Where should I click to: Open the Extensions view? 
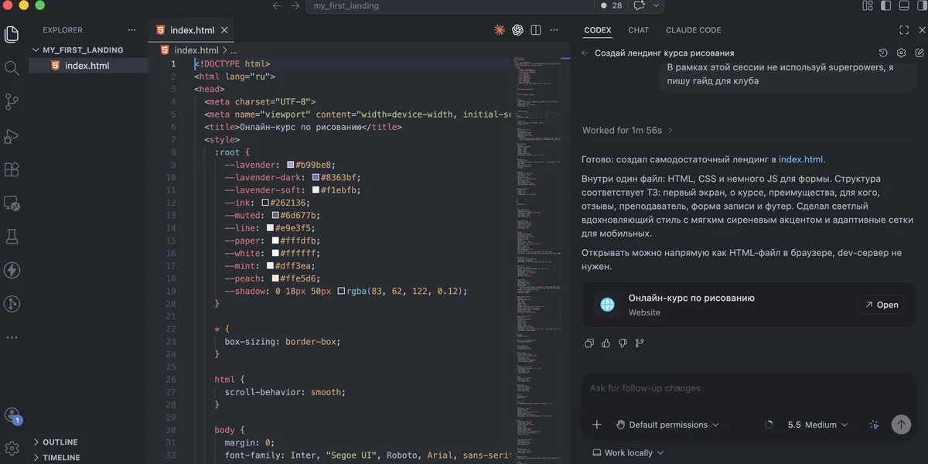pyautogui.click(x=12, y=169)
